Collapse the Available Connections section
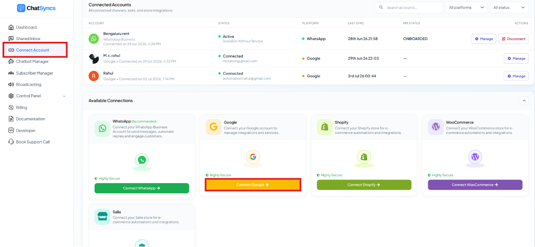 [524, 101]
